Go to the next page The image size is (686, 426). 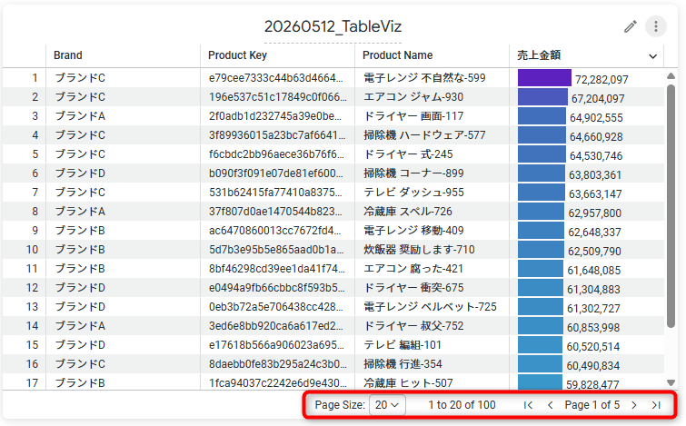634,405
